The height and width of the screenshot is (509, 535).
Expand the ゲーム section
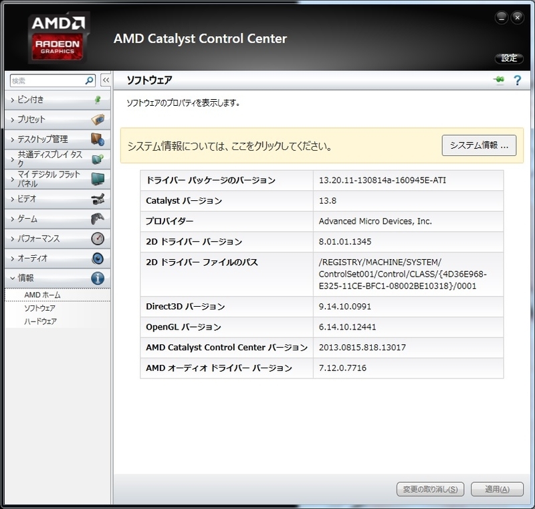click(x=58, y=218)
